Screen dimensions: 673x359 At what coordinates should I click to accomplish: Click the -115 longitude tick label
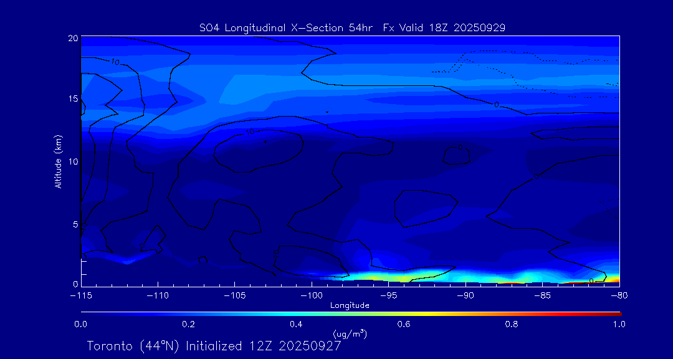(x=80, y=296)
